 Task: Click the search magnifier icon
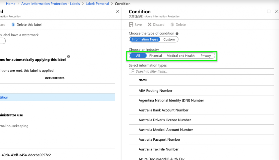133,71
